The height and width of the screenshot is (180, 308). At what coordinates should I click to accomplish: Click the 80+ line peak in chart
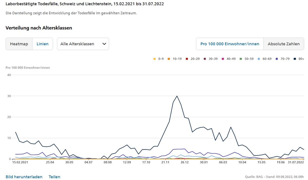(x=177, y=96)
